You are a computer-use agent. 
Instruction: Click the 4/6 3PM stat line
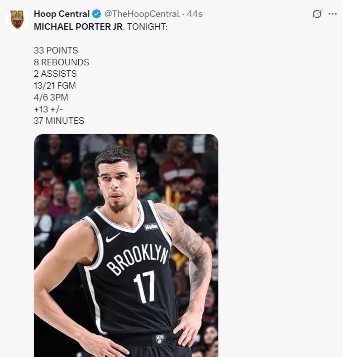point(51,98)
